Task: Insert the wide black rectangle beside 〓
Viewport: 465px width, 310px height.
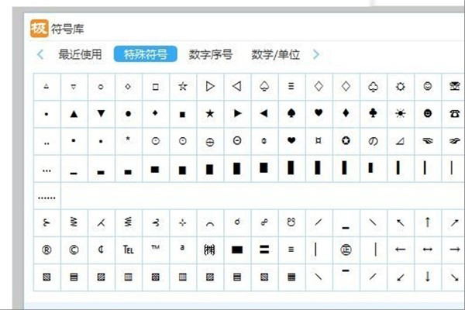Action: (237, 250)
